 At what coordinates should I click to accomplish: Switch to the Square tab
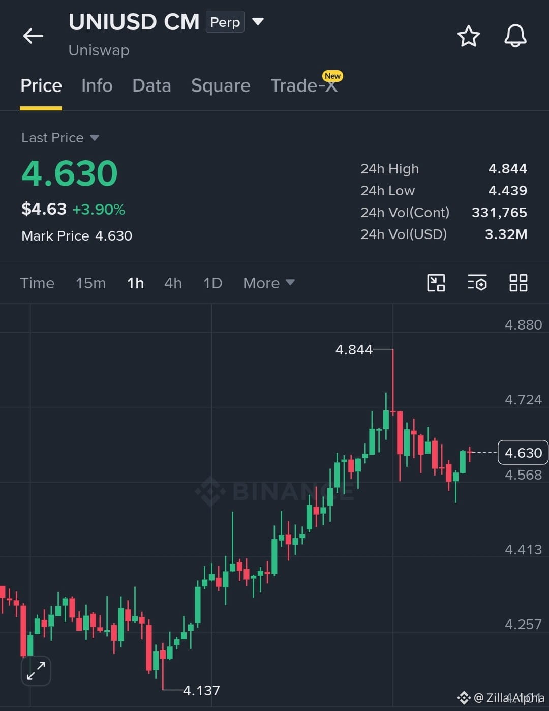221,85
